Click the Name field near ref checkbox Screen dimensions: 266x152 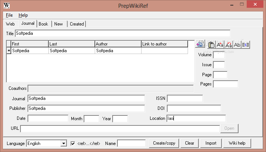[x=132, y=143]
